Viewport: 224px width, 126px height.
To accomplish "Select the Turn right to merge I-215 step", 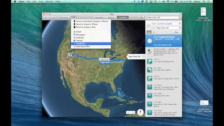I will pyautogui.click(x=163, y=78).
